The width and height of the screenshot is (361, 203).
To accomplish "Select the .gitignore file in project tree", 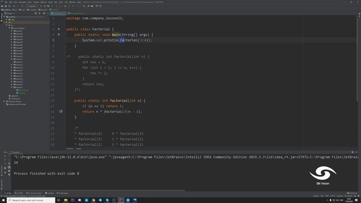I will coord(14,96).
